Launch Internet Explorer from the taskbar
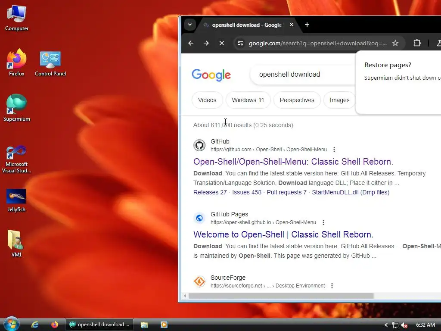The height and width of the screenshot is (331, 441). point(35,325)
